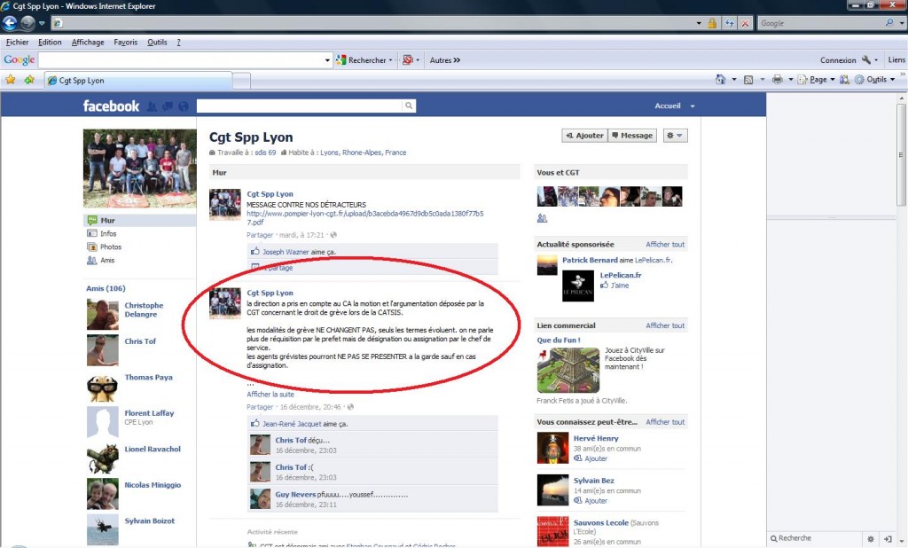Click Afficher tout next to Actualité sponsorisée
The height and width of the screenshot is (548, 908).
pos(665,245)
